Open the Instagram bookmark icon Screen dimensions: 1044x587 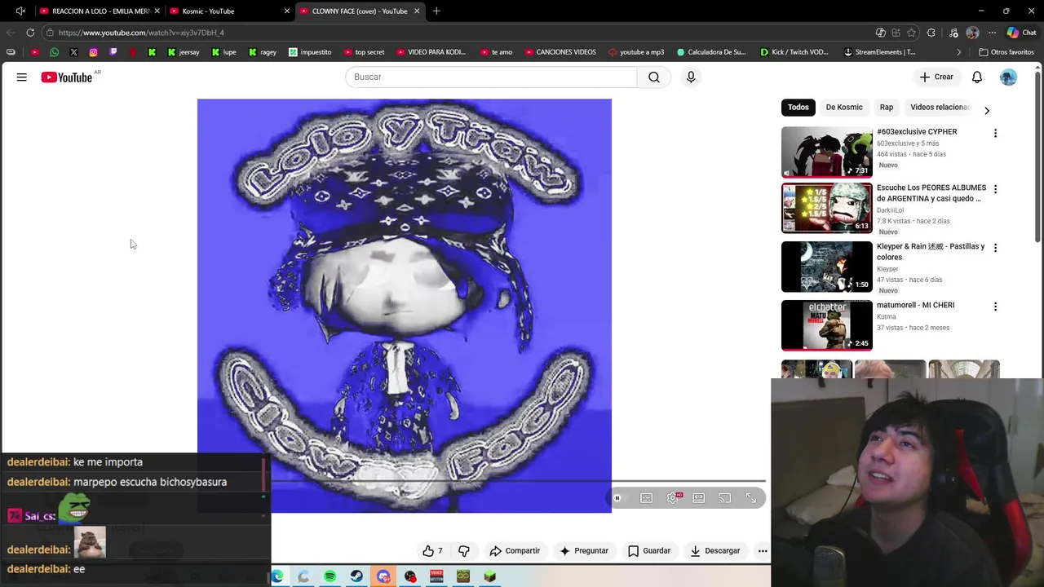[x=93, y=52]
